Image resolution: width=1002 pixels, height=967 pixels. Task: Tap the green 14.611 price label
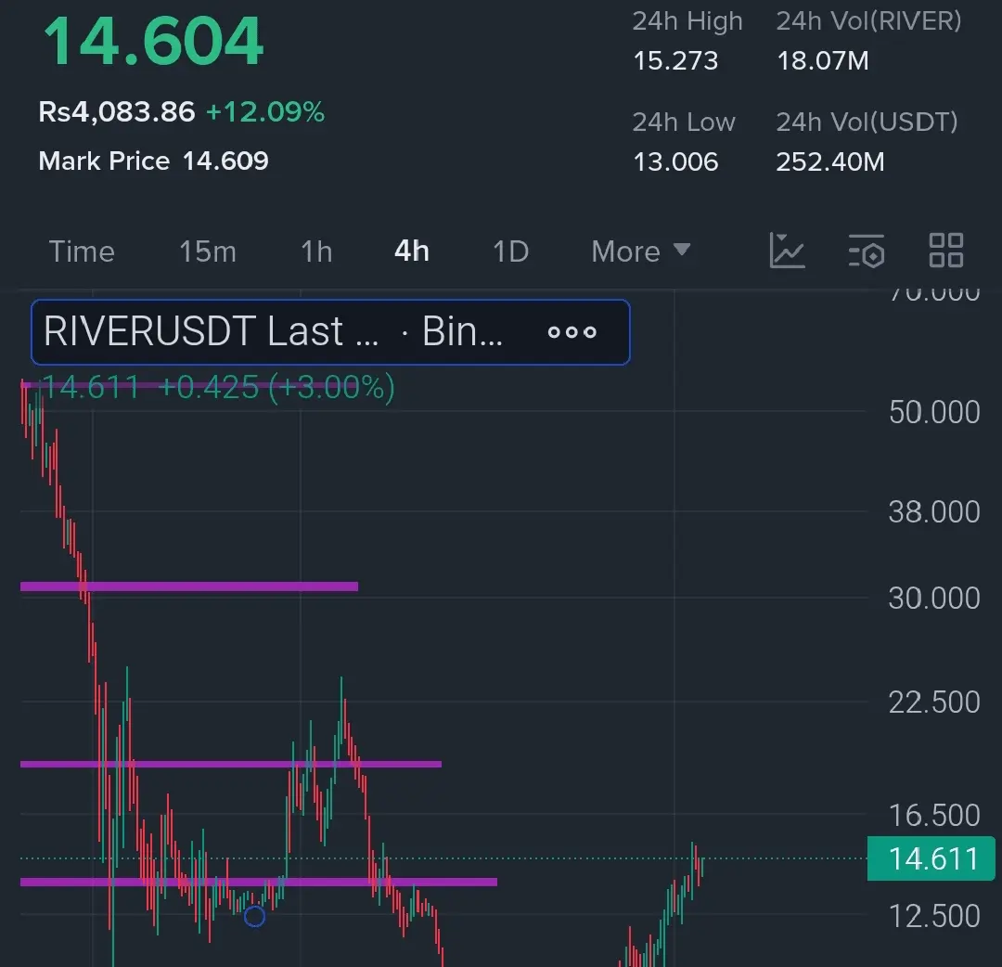coord(931,858)
